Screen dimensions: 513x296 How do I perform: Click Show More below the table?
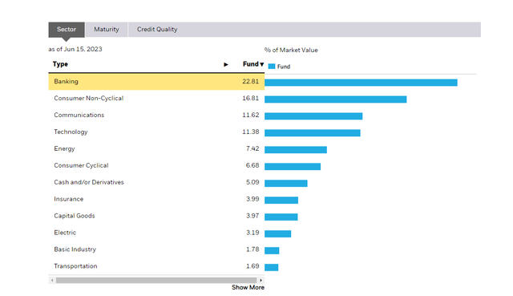tap(248, 287)
